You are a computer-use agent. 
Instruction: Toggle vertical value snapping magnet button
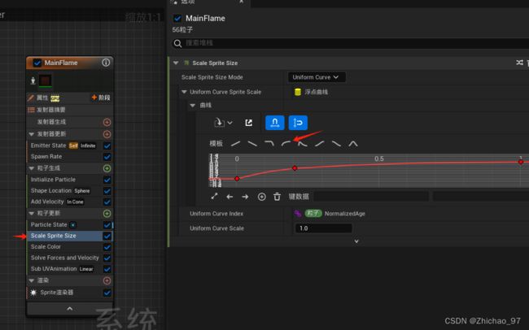point(298,123)
